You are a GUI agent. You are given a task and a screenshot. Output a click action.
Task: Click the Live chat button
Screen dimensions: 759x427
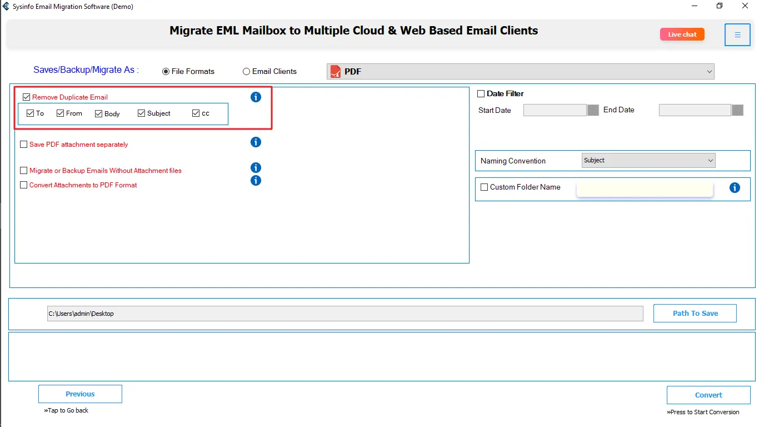682,34
